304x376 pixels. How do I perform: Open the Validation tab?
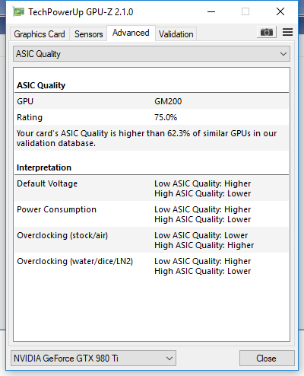(x=176, y=34)
